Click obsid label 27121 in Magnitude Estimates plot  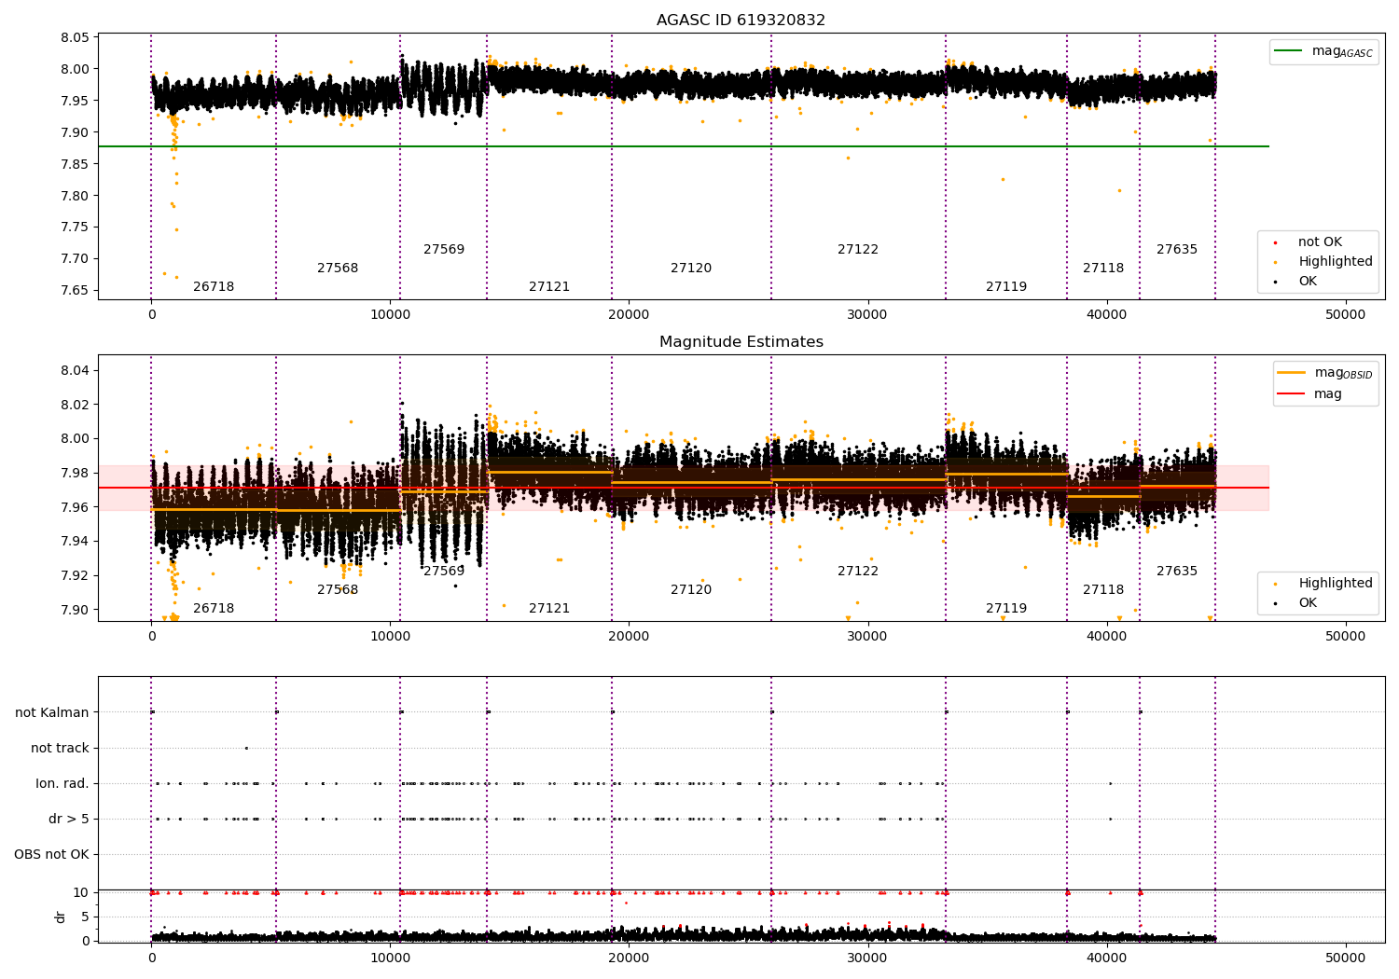click(x=549, y=609)
